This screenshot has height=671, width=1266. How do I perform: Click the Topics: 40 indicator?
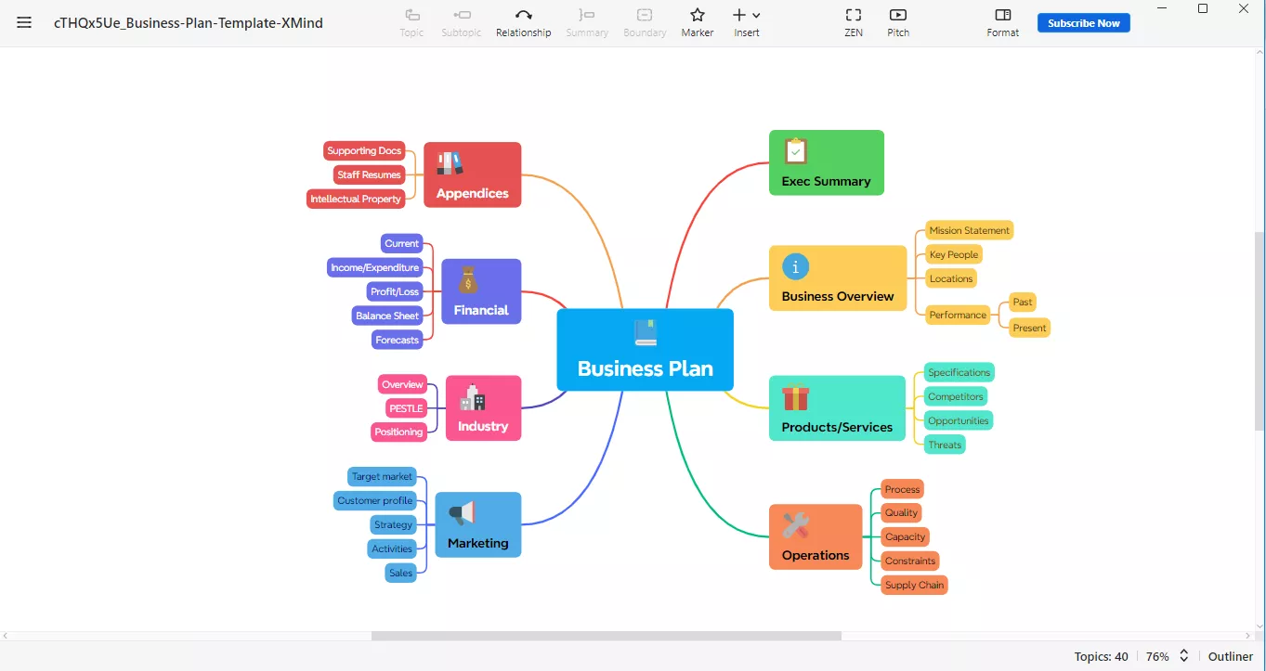(1101, 656)
